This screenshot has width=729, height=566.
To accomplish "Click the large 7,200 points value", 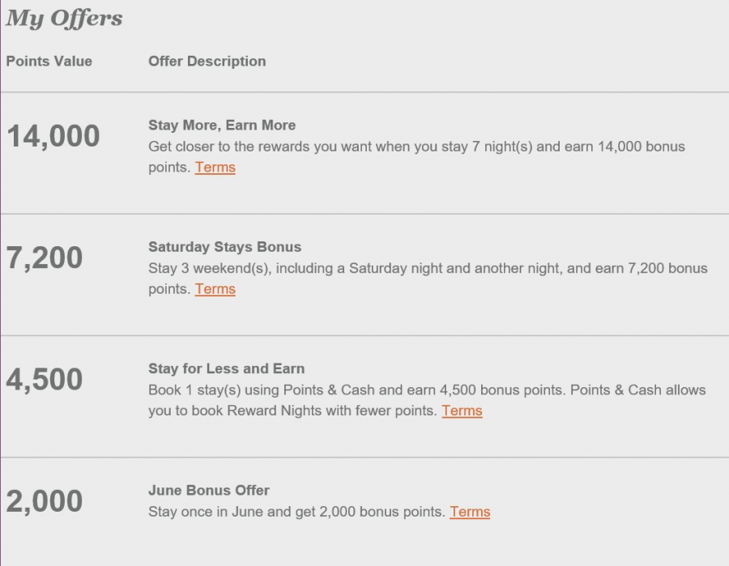I will (x=45, y=258).
